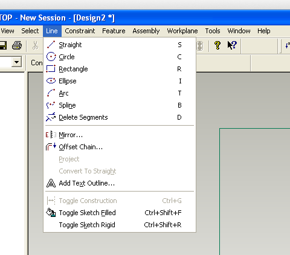Open the Constraint menu
290x255 pixels.
(x=80, y=31)
